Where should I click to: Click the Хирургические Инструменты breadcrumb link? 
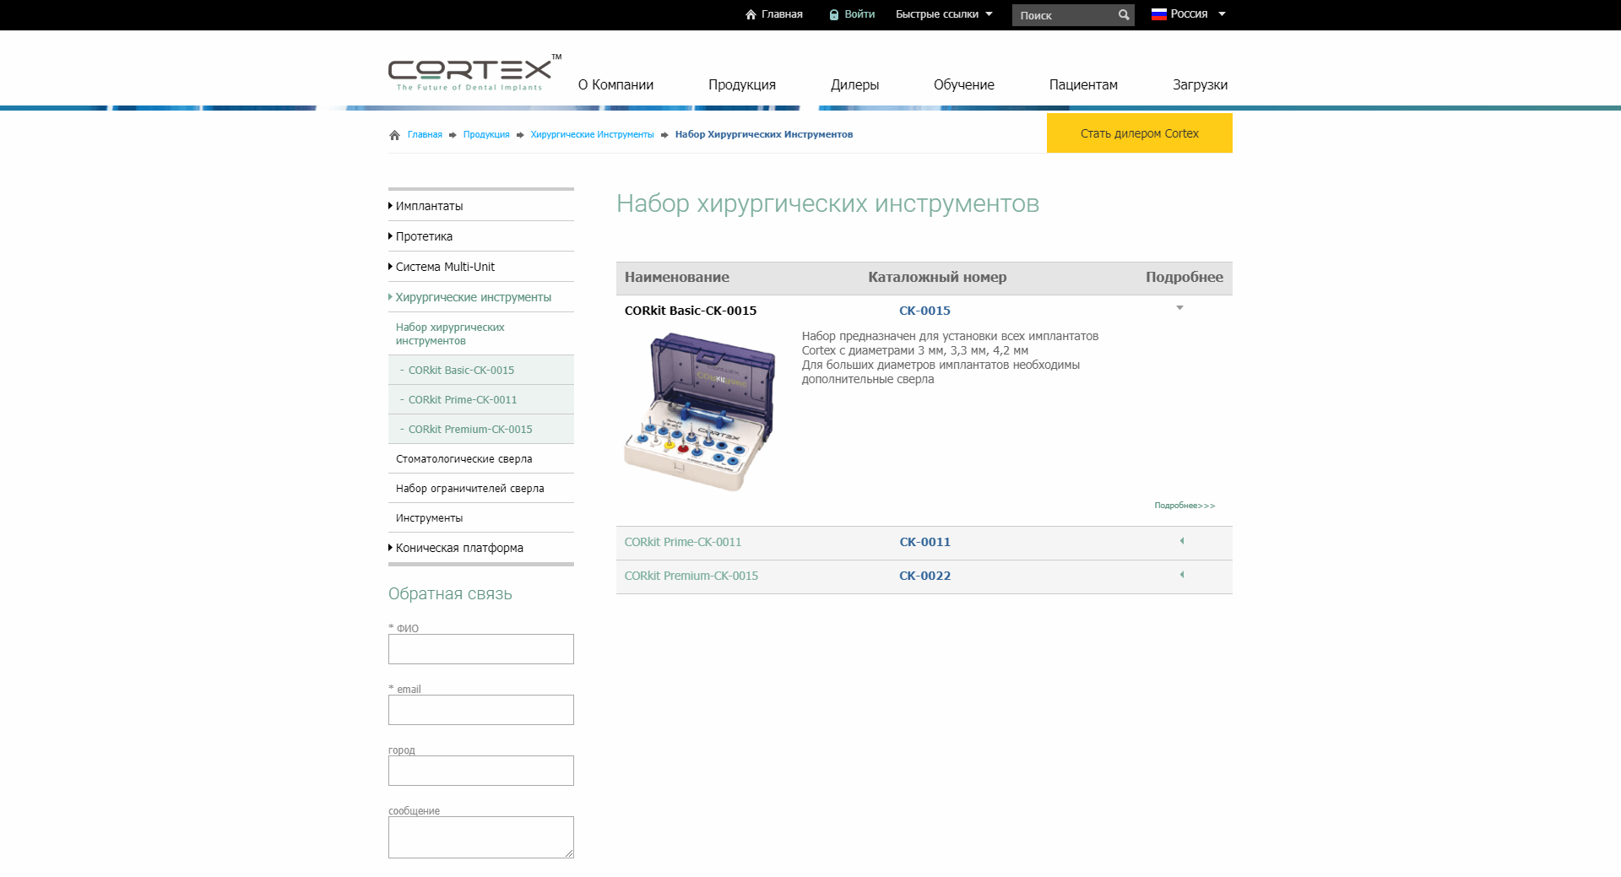point(593,135)
